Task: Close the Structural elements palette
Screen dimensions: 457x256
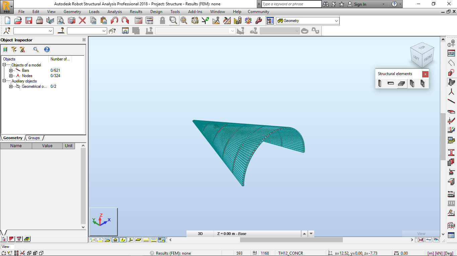Action: tap(425, 74)
